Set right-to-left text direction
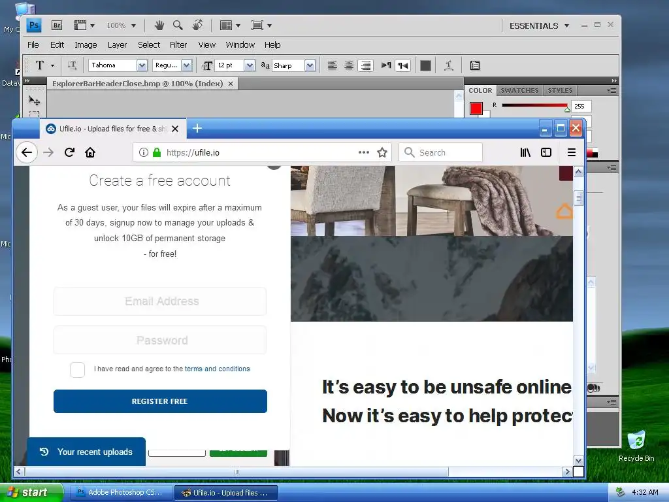Image resolution: width=669 pixels, height=502 pixels. (402, 65)
